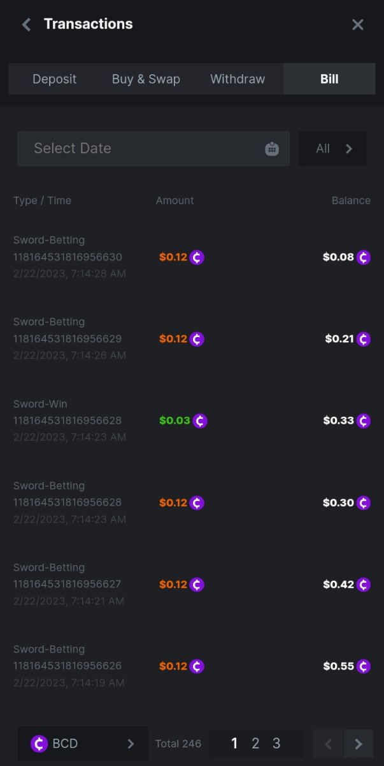Open the BCD currency selector dropdown

[83, 744]
